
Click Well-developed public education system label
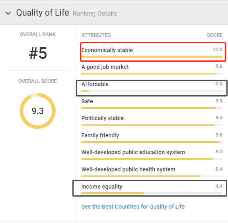(133, 152)
